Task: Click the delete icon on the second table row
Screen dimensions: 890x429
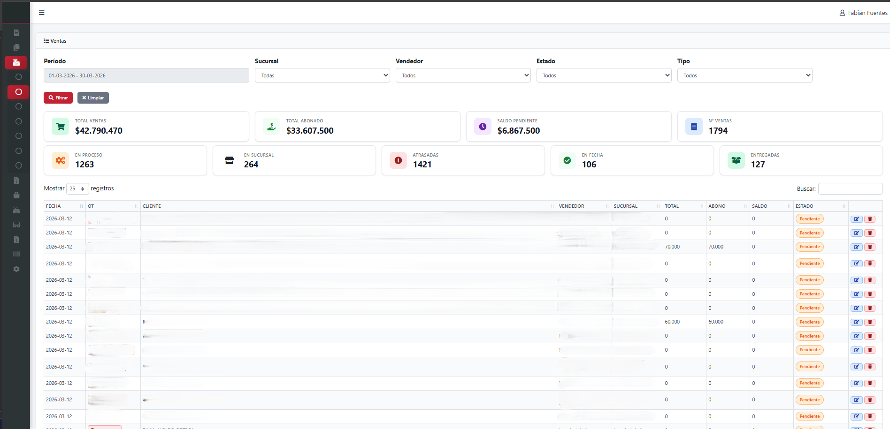Action: 870,233
